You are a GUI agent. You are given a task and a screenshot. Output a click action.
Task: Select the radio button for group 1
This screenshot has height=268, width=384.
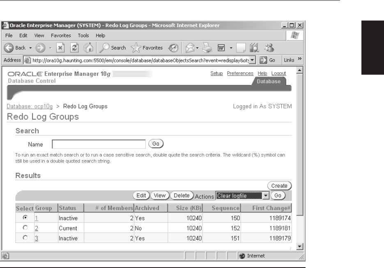25,218
